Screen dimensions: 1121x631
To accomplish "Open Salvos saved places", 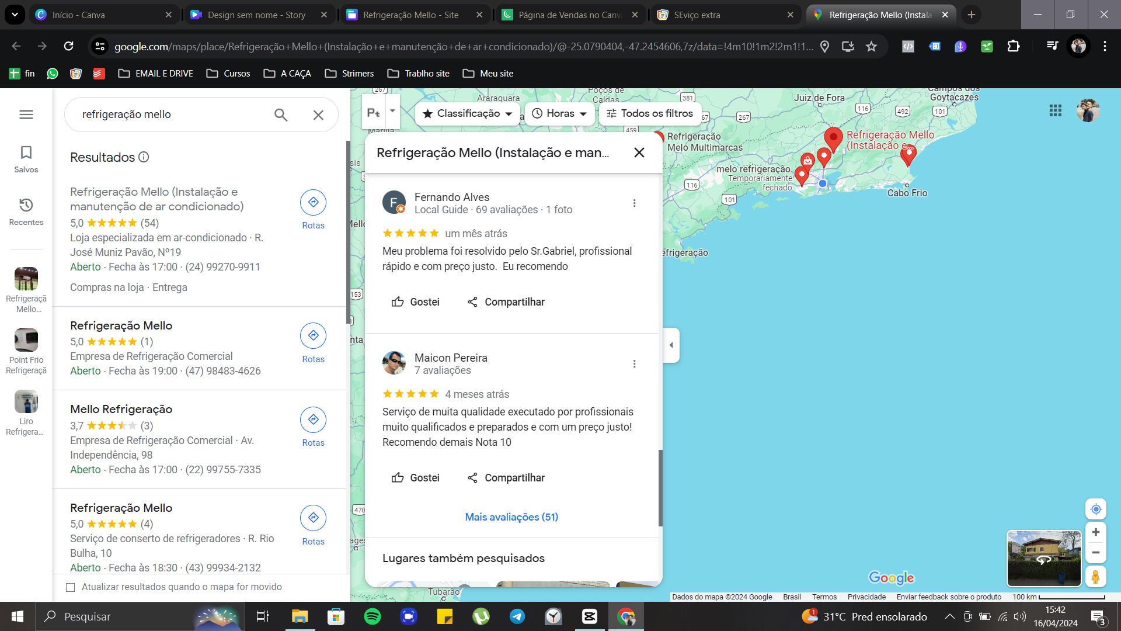I will coord(26,160).
